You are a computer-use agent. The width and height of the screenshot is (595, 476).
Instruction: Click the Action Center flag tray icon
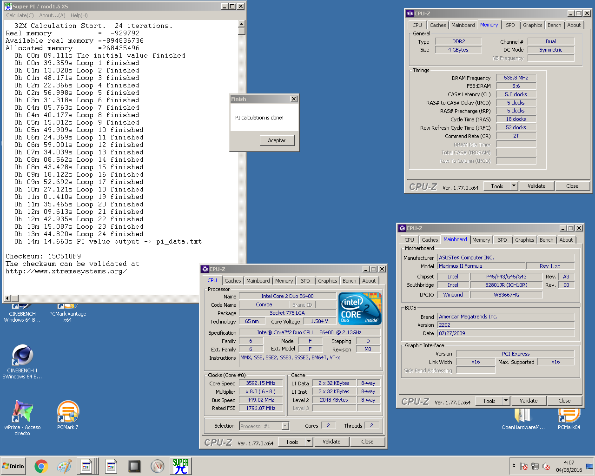(524, 466)
